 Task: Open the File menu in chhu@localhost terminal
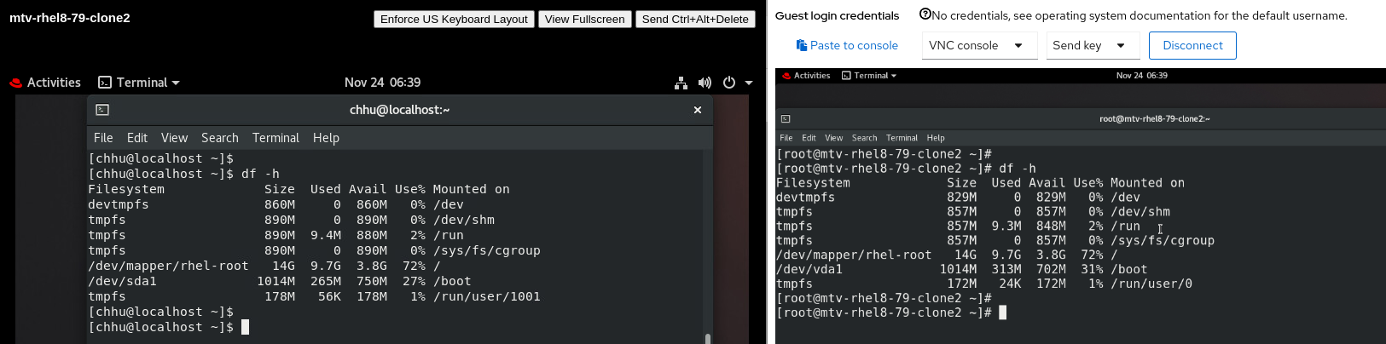pos(103,138)
